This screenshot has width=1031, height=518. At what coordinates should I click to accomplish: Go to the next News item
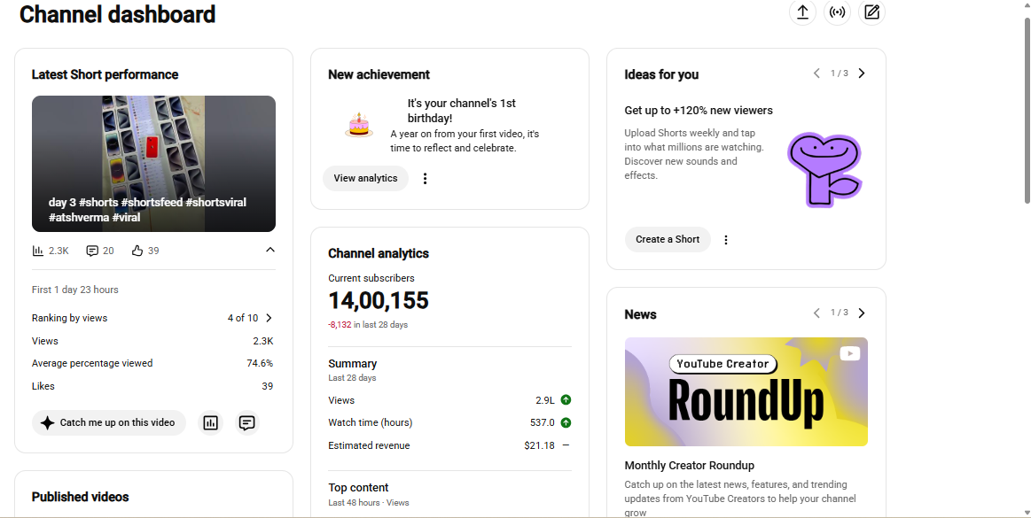tap(862, 313)
